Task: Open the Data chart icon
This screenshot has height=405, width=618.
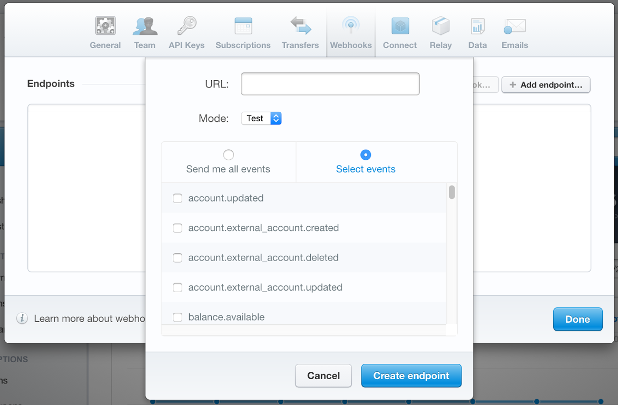Action: (478, 26)
